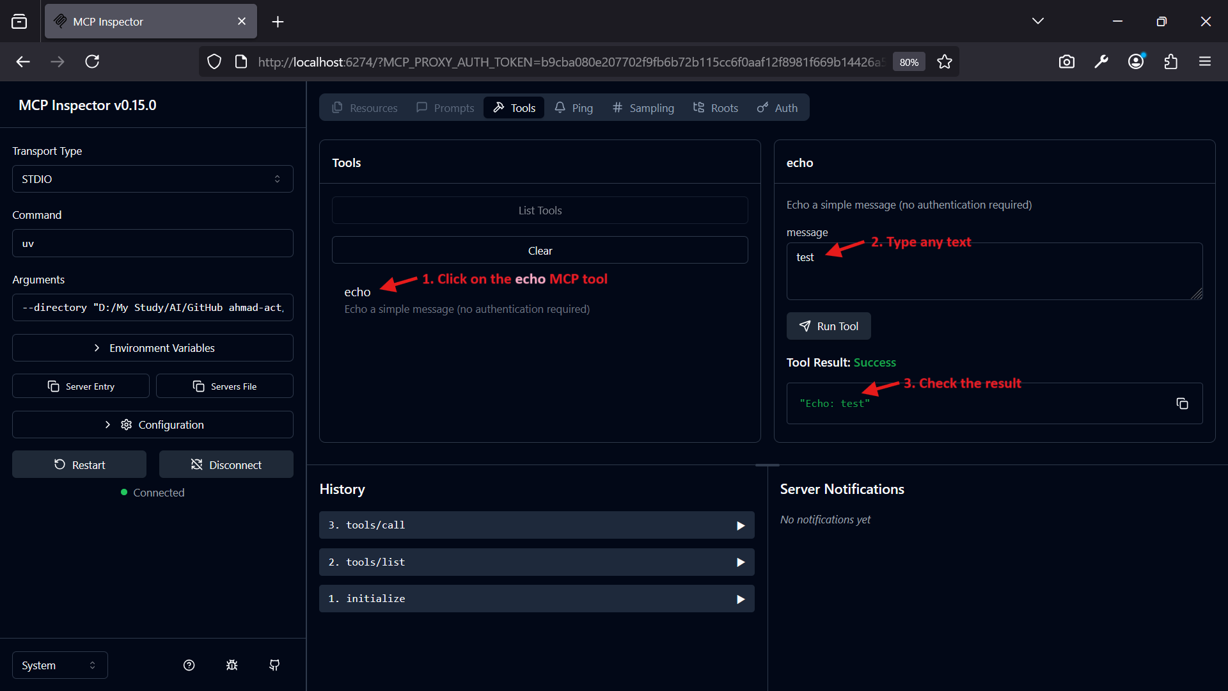Click the message textarea resize handle
This screenshot has width=1228, height=691.
1197,294
